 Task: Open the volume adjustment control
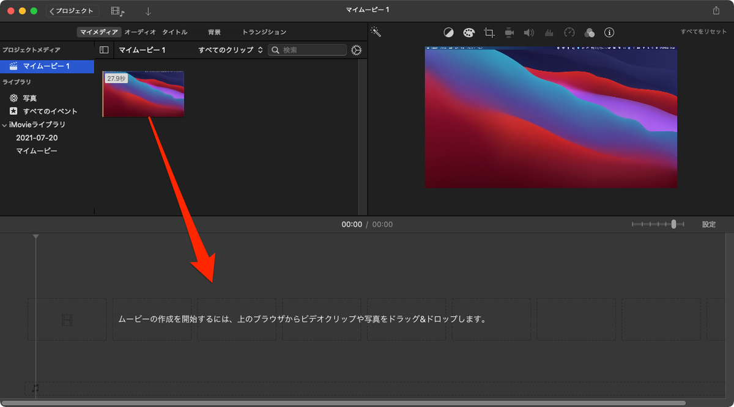pyautogui.click(x=529, y=32)
